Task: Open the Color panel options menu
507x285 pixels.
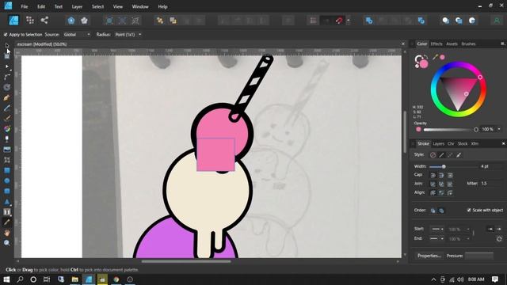Action: (502, 44)
